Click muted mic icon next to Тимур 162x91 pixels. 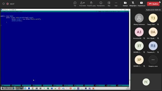pos(158,25)
